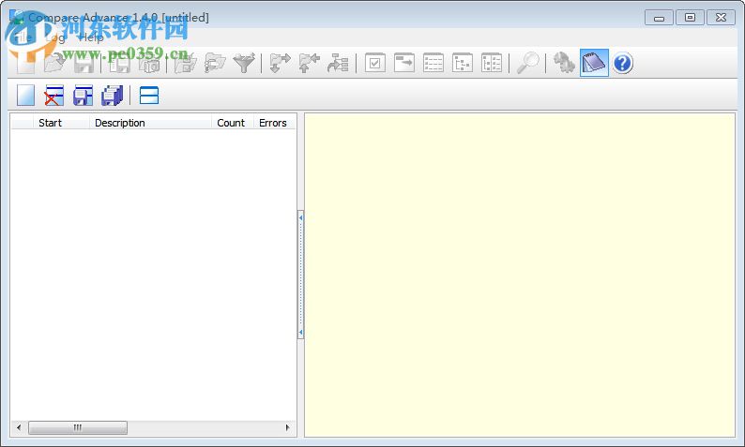This screenshot has width=745, height=447.
Task: Click the split tree-and-list view icon
Action: pyautogui.click(x=492, y=63)
